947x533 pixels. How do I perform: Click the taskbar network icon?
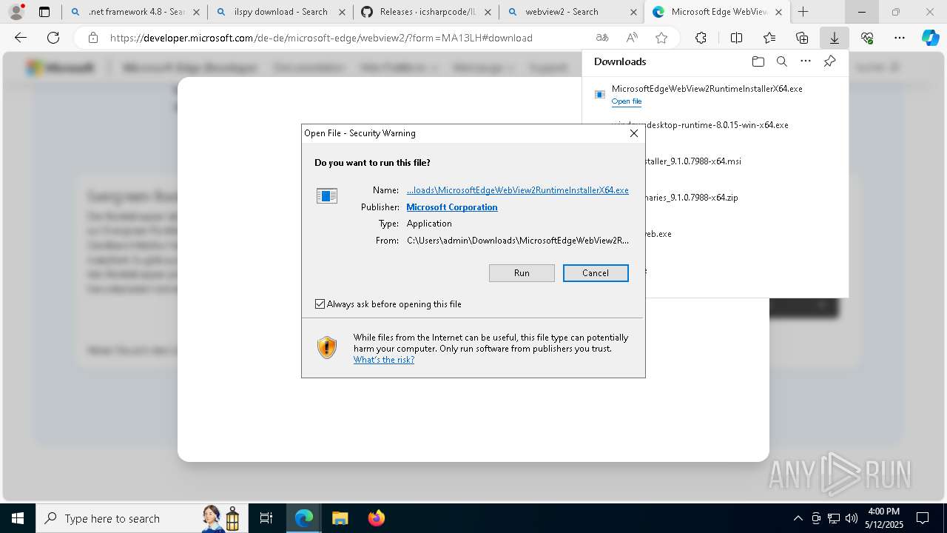[x=834, y=518]
